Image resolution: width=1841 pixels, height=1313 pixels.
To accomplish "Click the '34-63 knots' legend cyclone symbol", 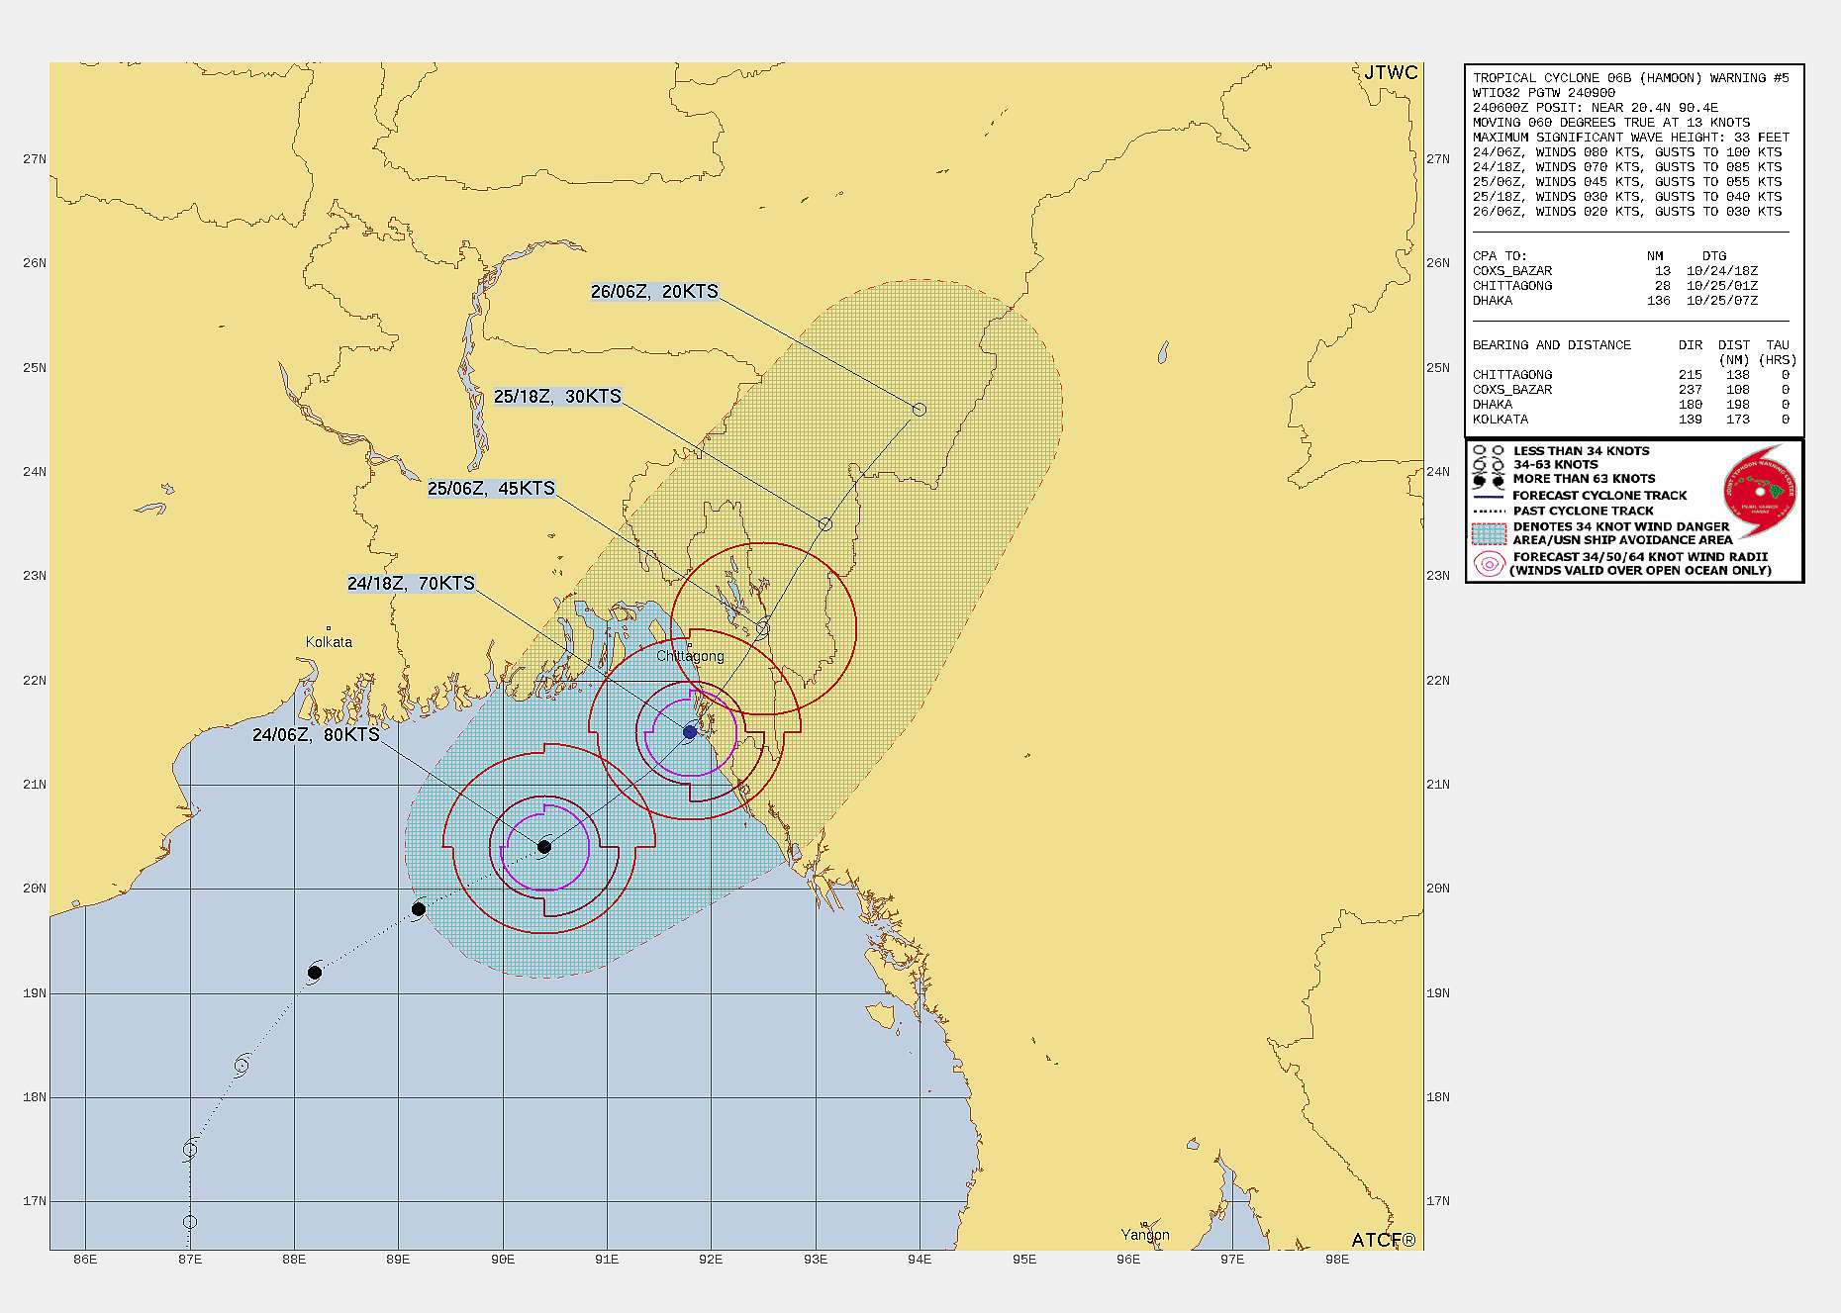I will tap(1489, 464).
